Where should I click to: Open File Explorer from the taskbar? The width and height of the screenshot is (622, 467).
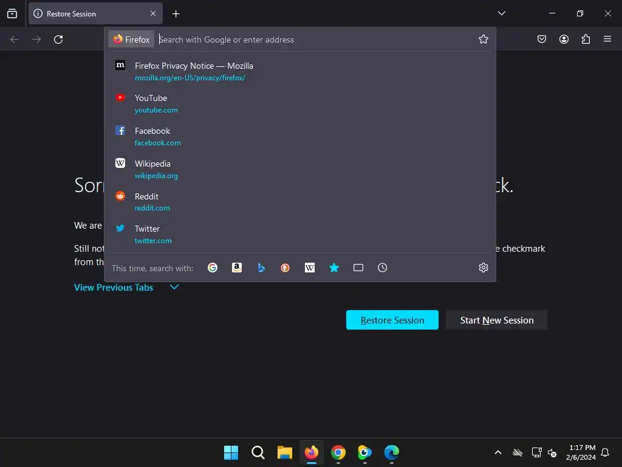(x=284, y=452)
